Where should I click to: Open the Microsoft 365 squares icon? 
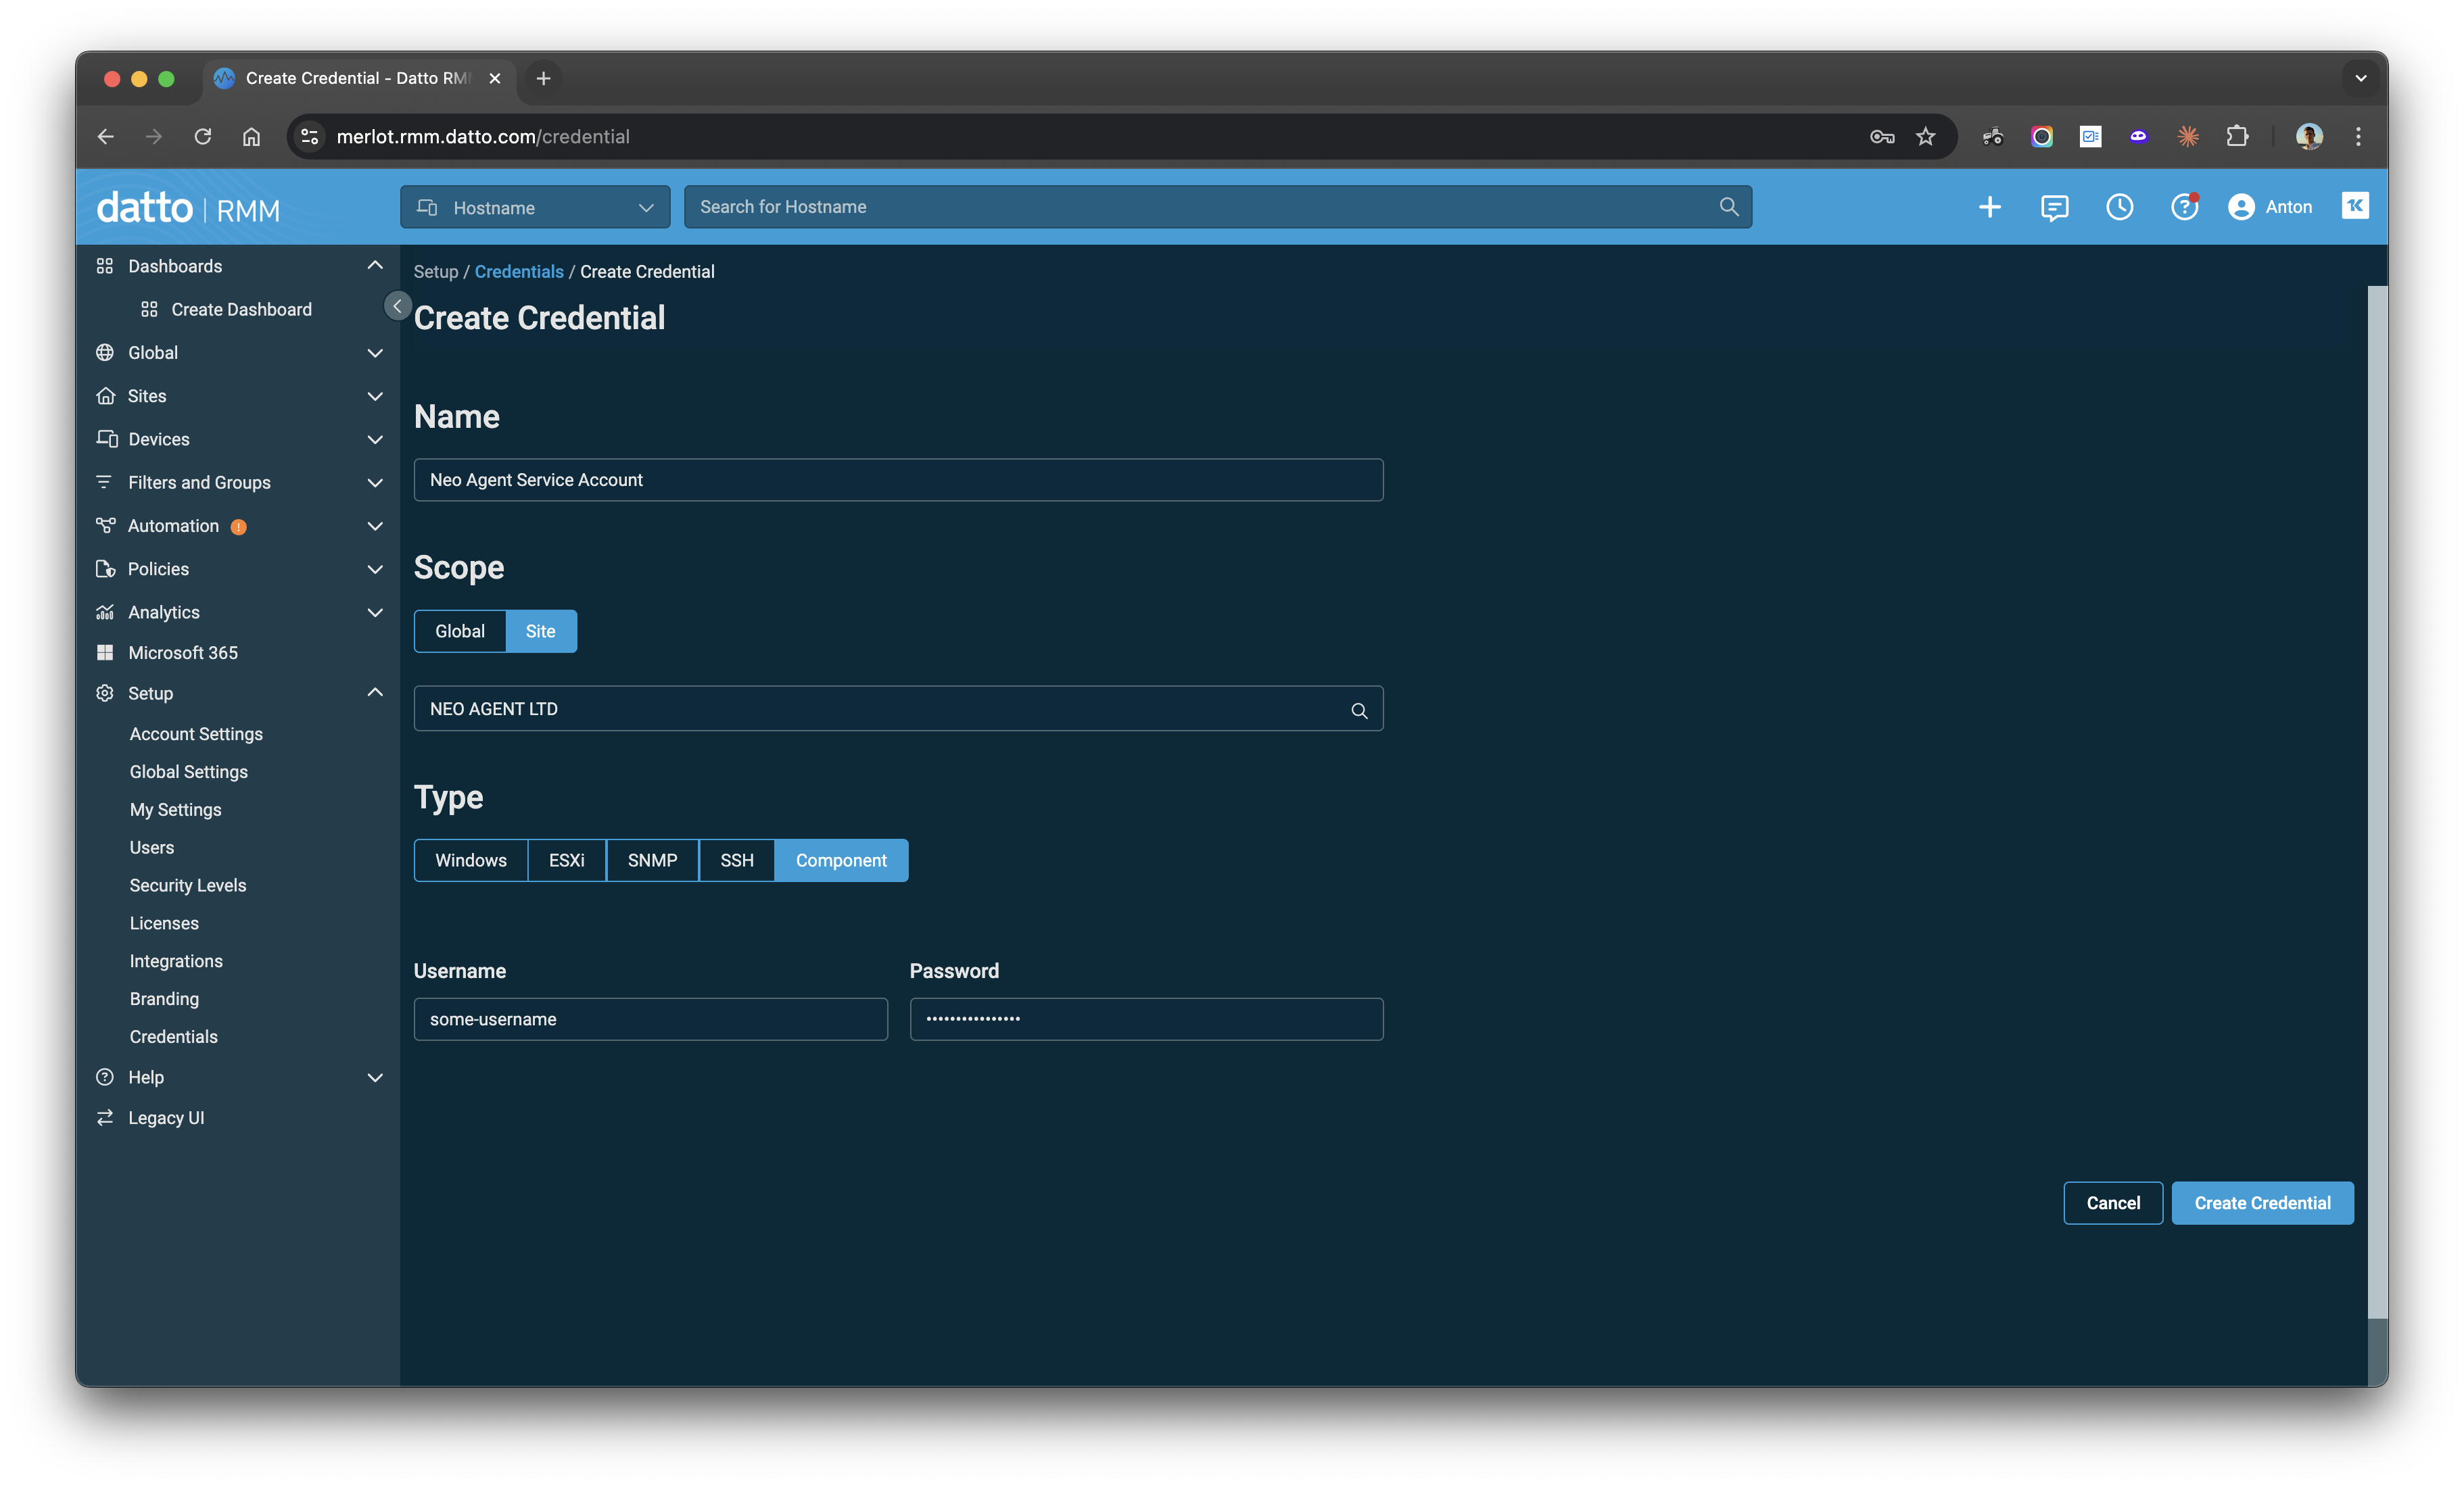tap(106, 652)
